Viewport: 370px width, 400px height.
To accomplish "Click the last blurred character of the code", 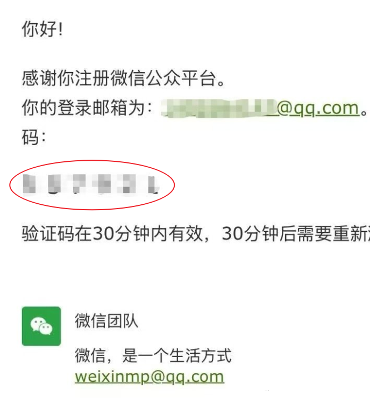I will click(x=154, y=184).
